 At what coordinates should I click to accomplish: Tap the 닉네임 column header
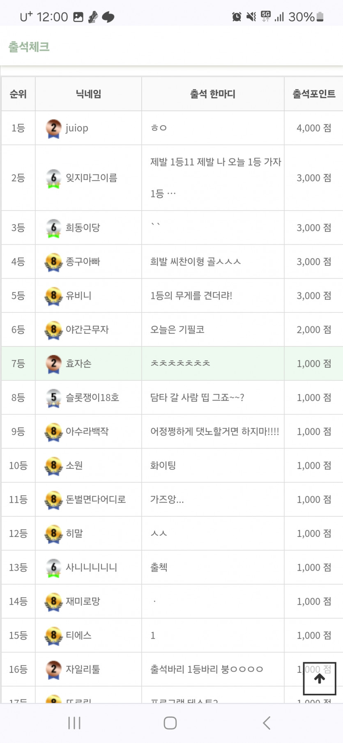88,94
